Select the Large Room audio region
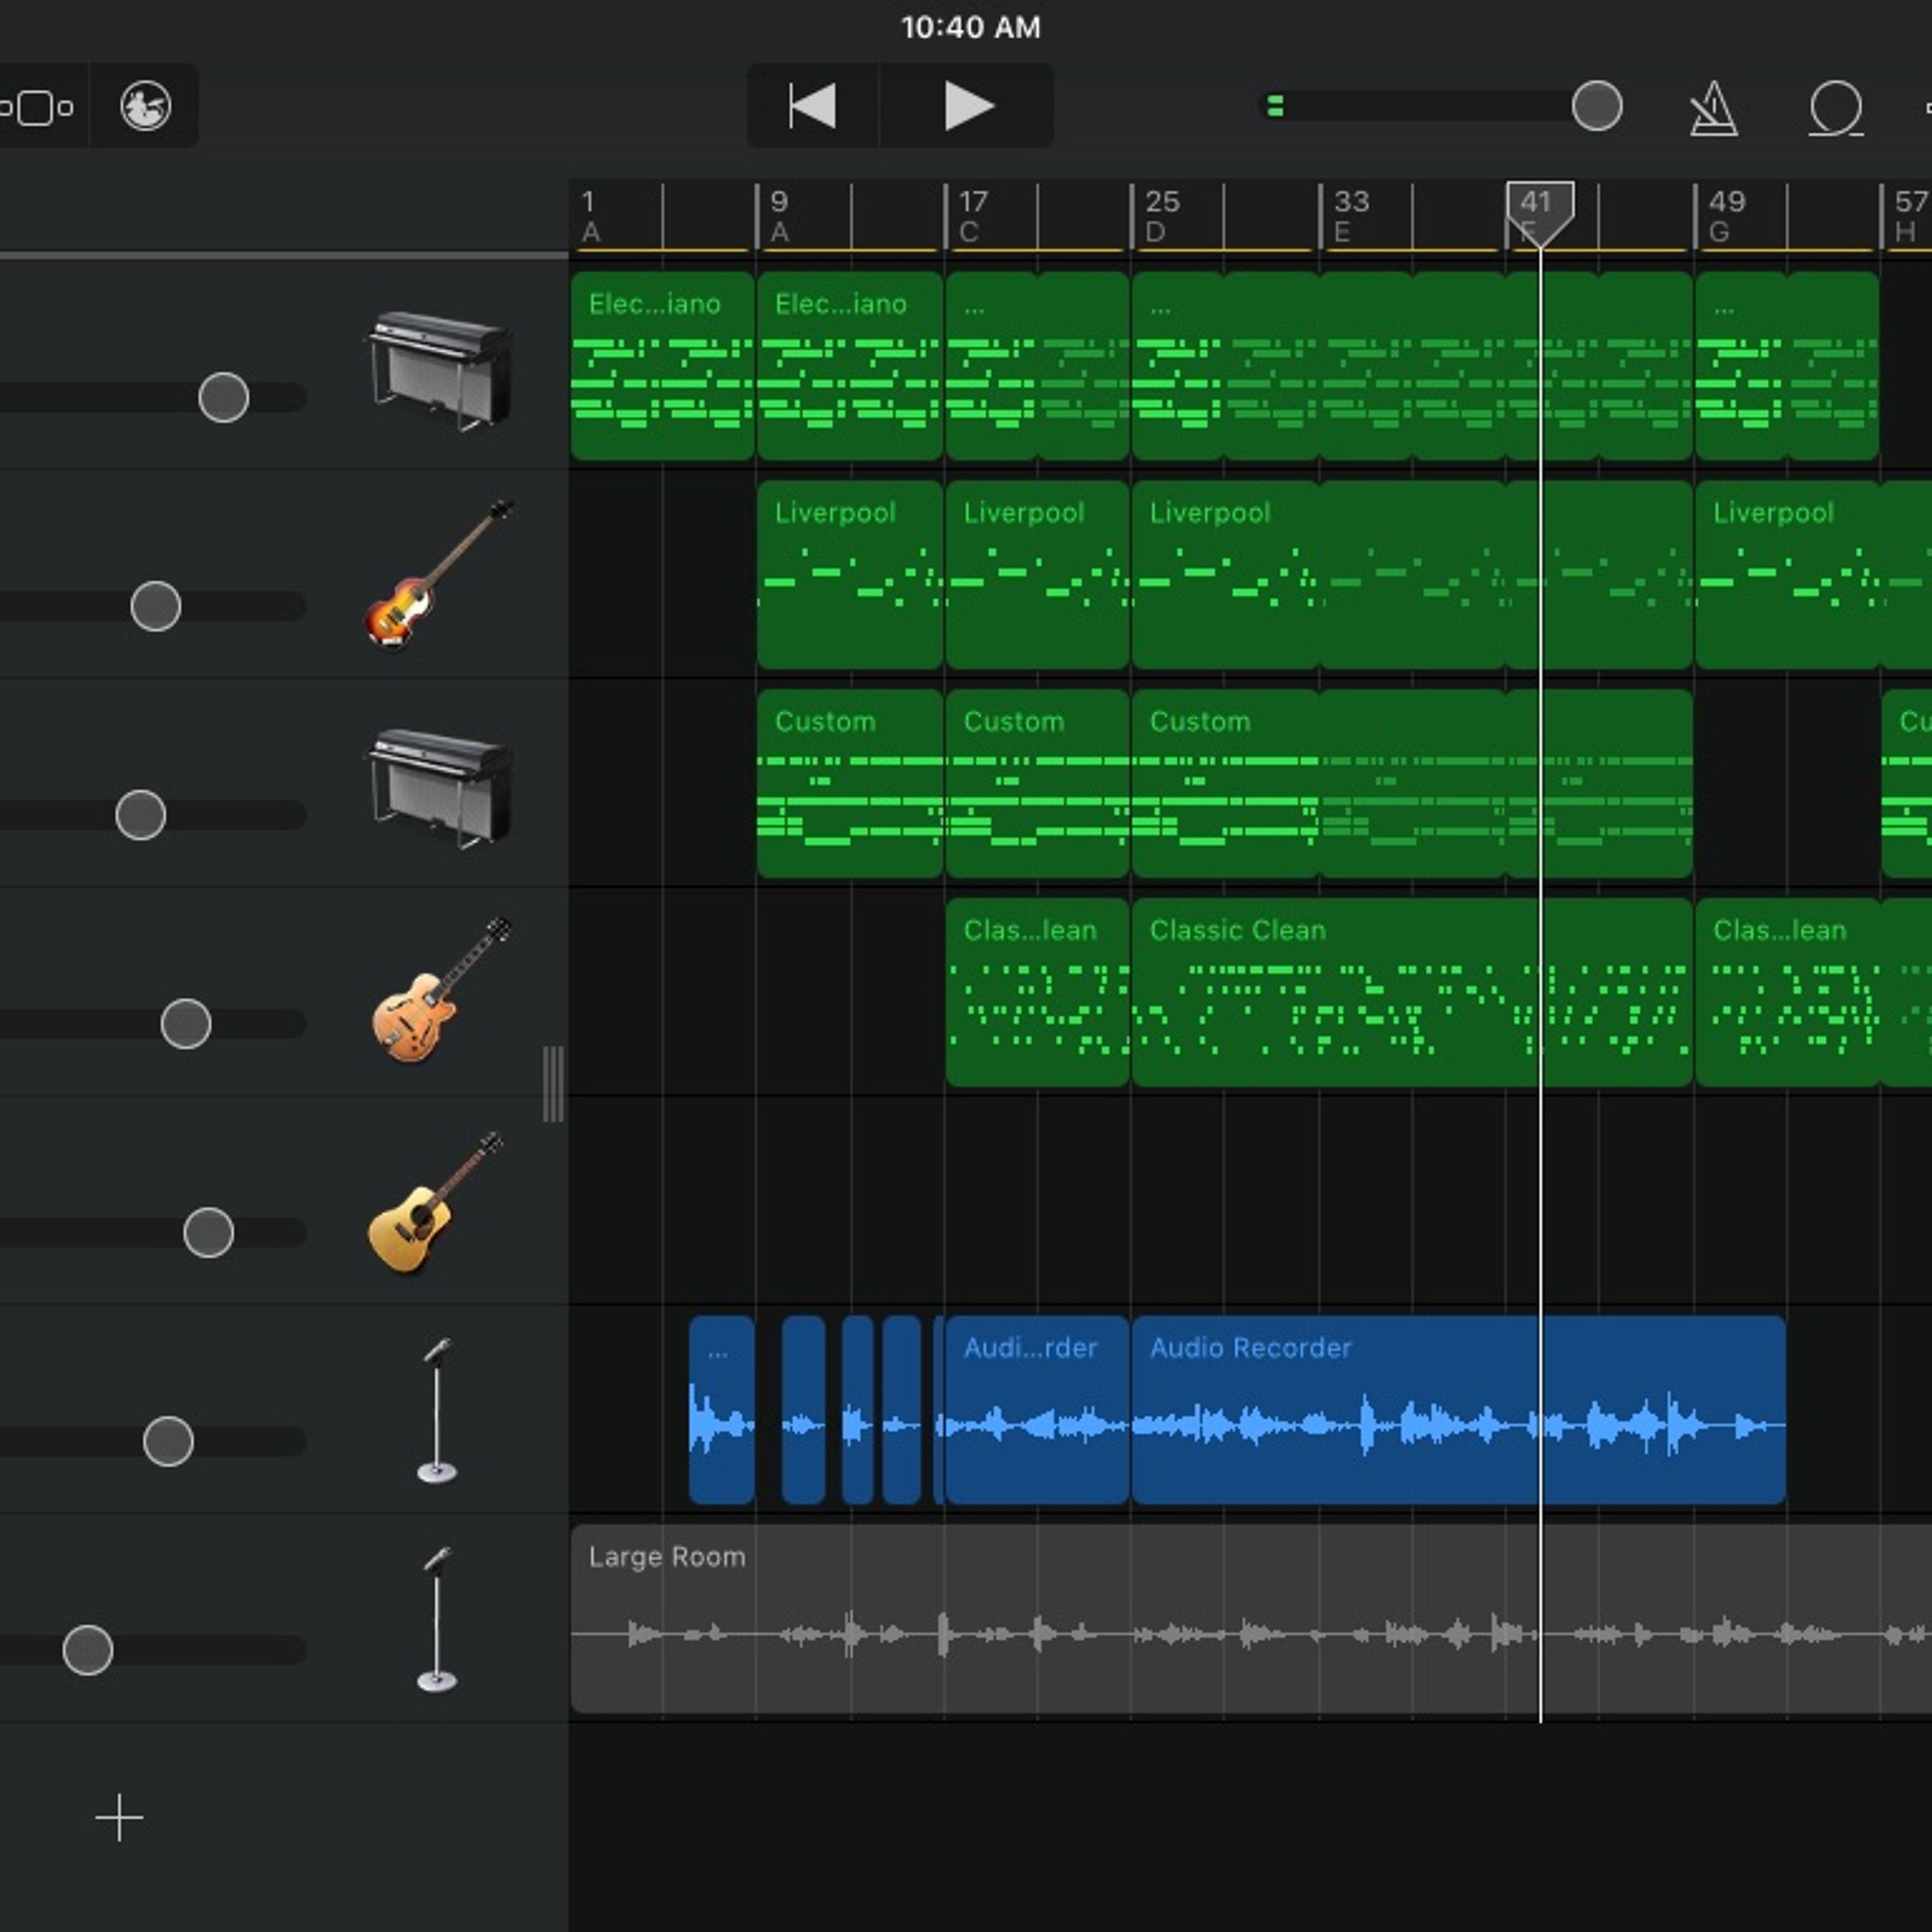The width and height of the screenshot is (1932, 1932). click(1251, 1618)
